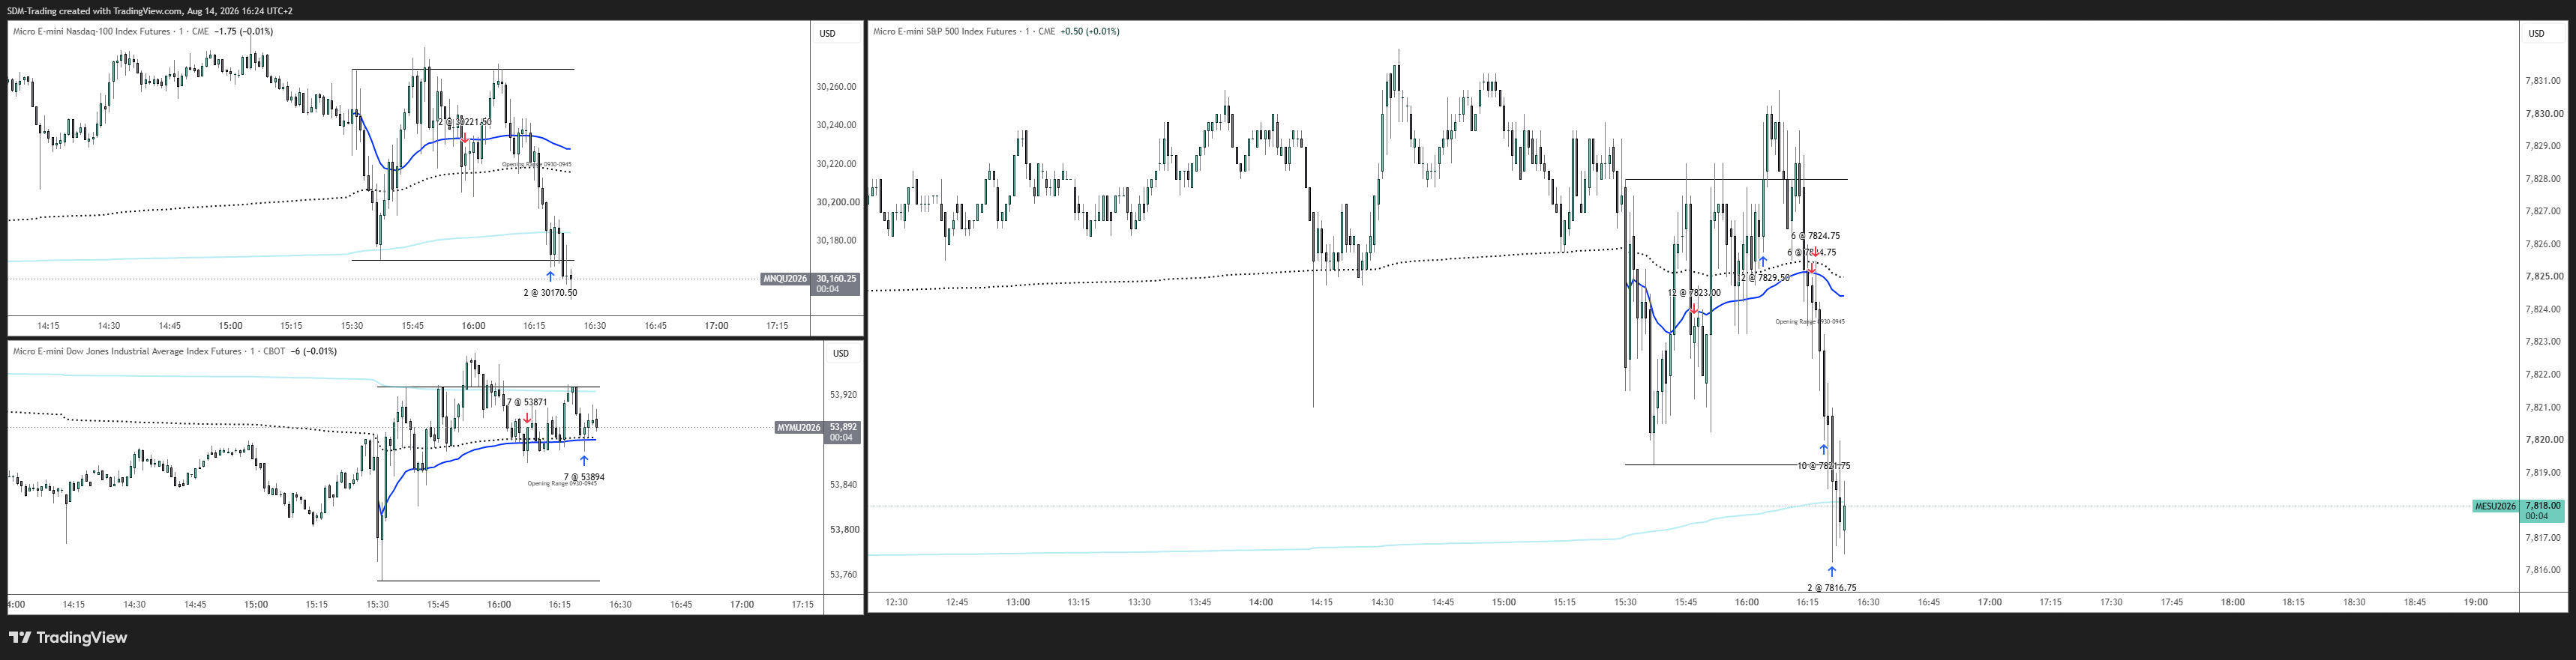Screen dimensions: 2576x660
Task: Select the Micro E-mini S&P 500 Index Futures title
Action: point(944,31)
